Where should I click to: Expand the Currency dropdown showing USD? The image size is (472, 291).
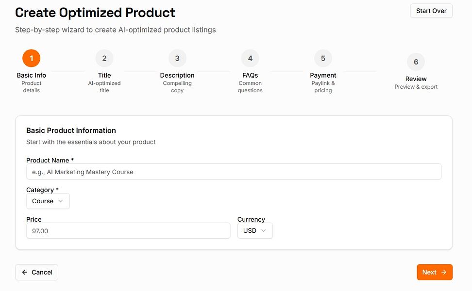tap(255, 230)
